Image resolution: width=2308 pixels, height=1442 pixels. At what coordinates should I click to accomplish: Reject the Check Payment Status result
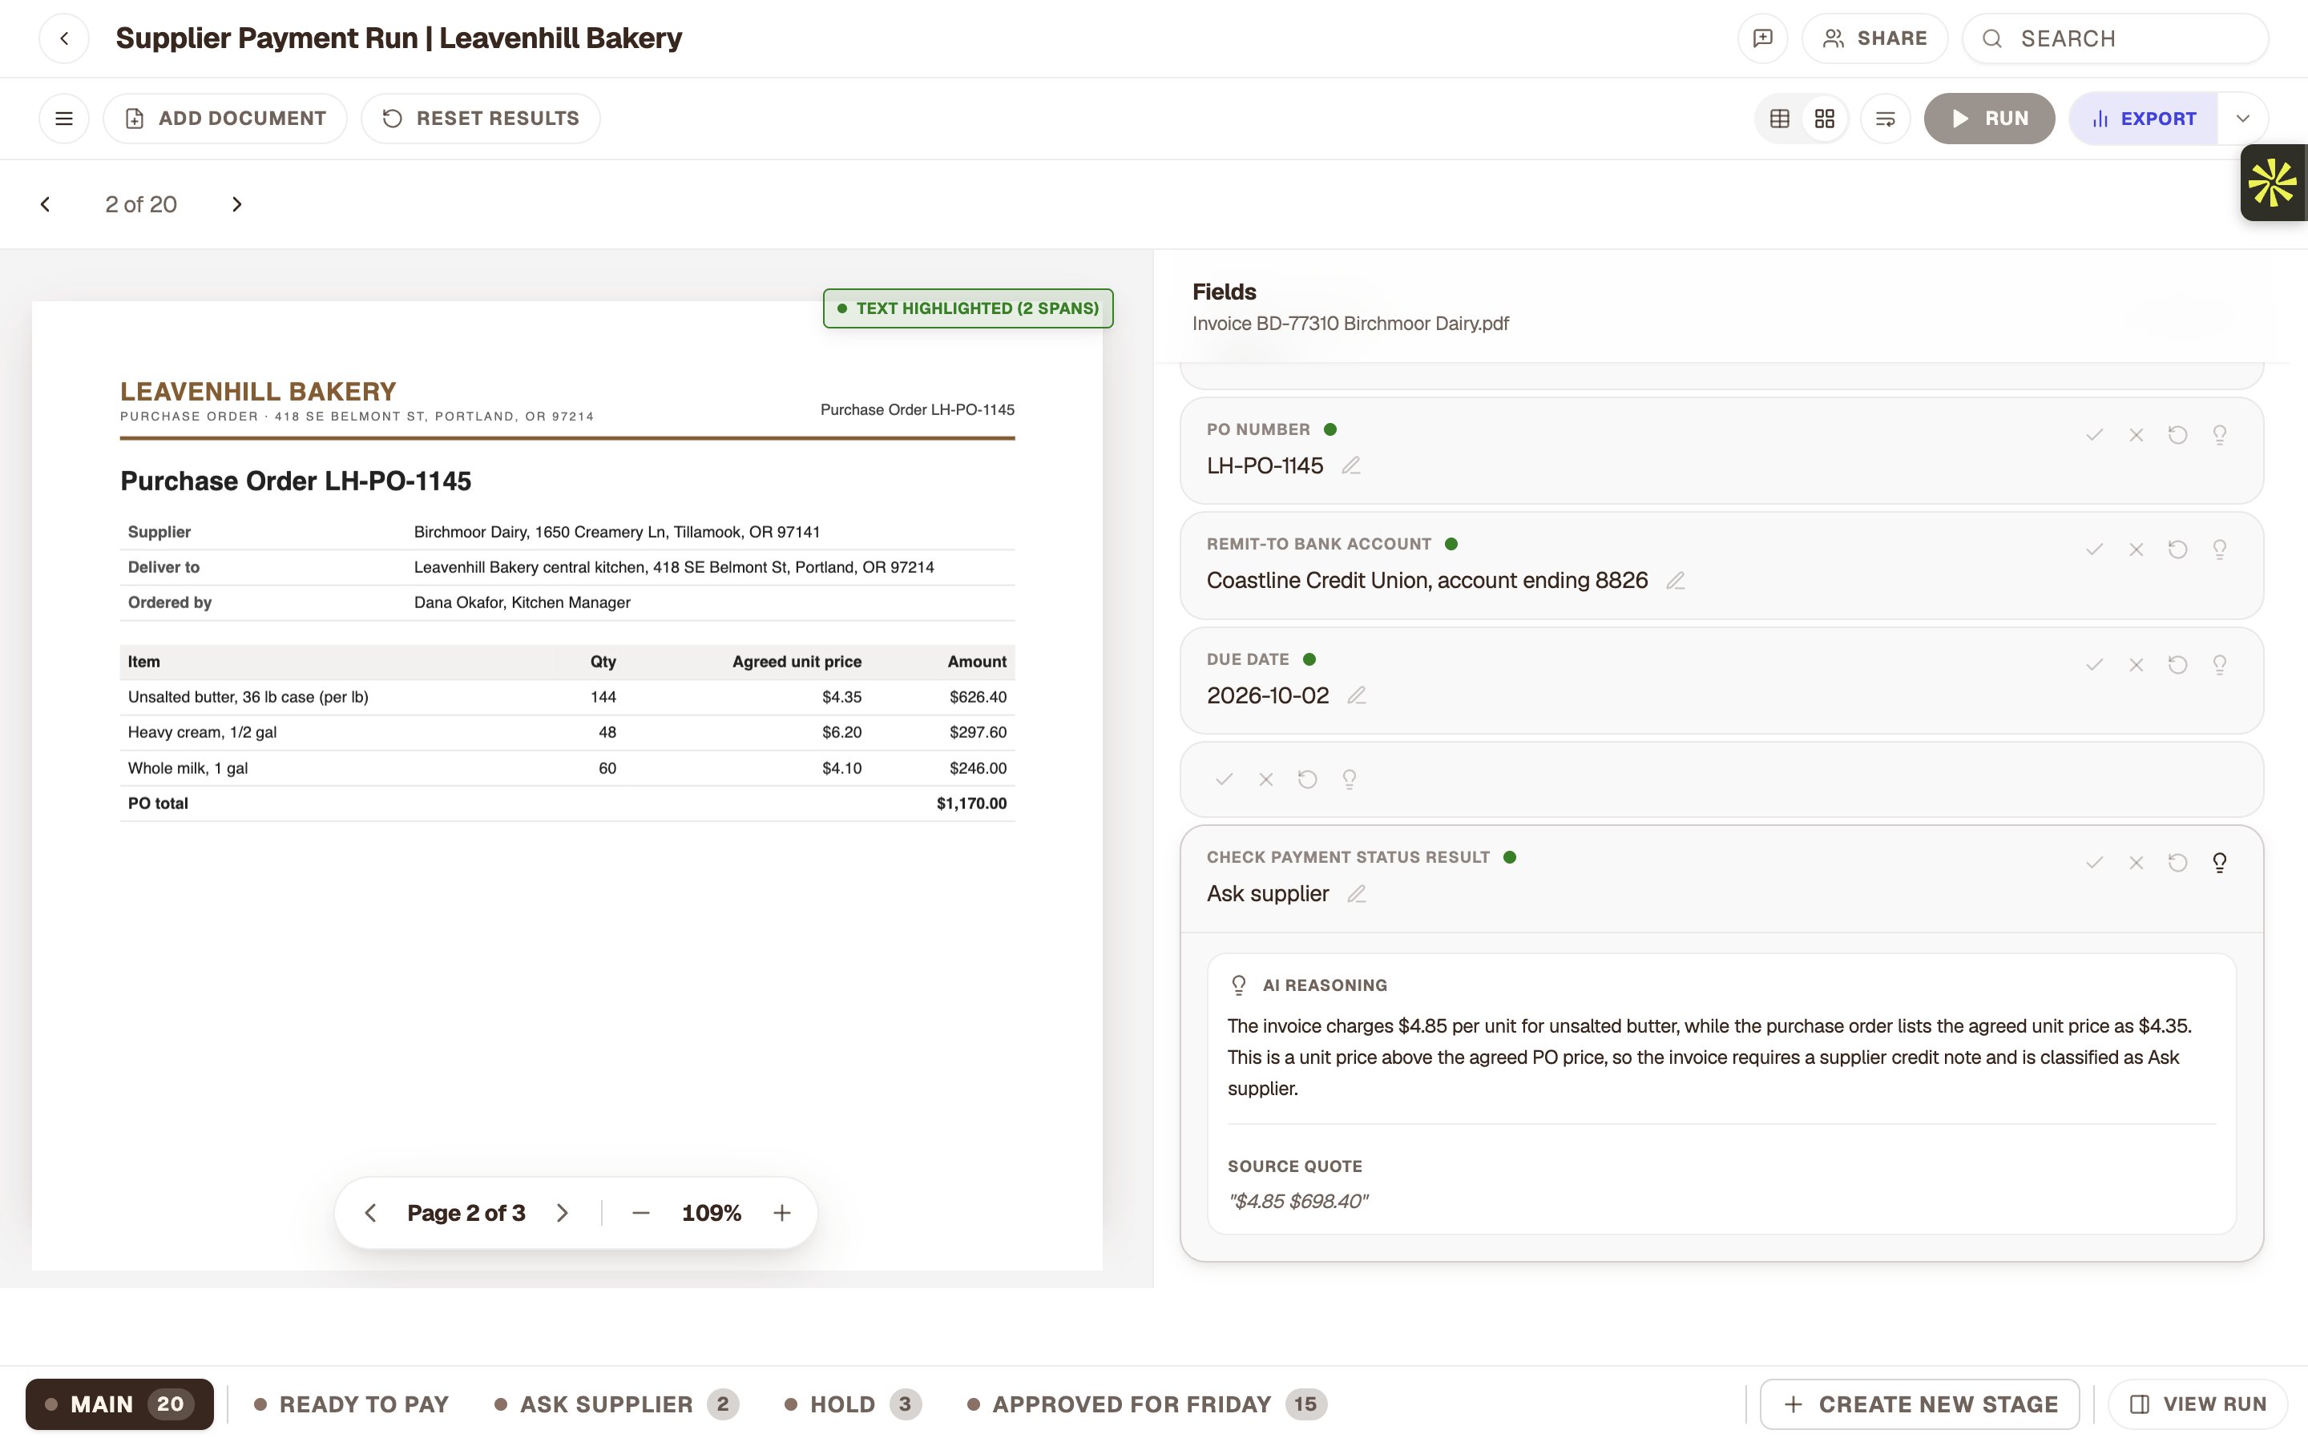pyautogui.click(x=2137, y=863)
